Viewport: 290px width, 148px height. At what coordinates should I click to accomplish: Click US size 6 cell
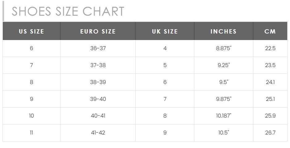pyautogui.click(x=31, y=48)
